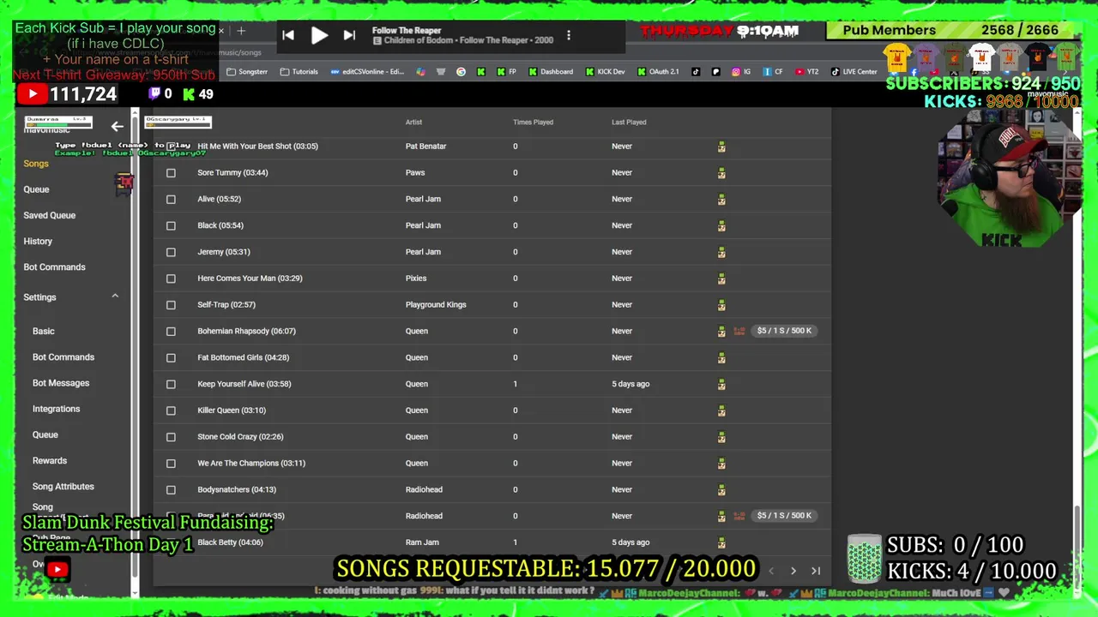
Task: Click character icon for Hit Me With Your Best Shot
Action: [x=721, y=147]
